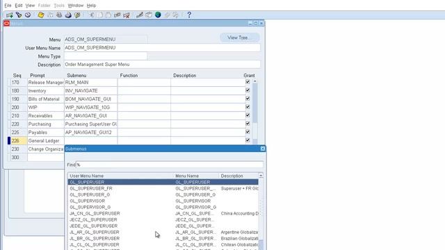Screen dimensions: 445x250
Task: Click the View Tree button
Action: [239, 37]
